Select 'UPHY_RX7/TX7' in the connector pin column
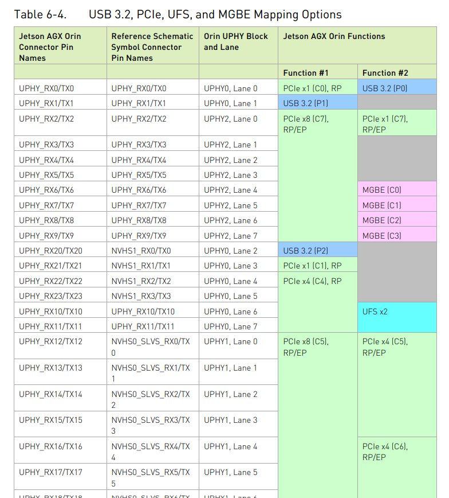The width and height of the screenshot is (449, 498). (x=60, y=204)
